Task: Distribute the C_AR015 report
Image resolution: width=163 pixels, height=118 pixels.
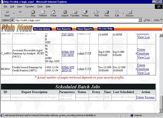Action: [x=143, y=53]
